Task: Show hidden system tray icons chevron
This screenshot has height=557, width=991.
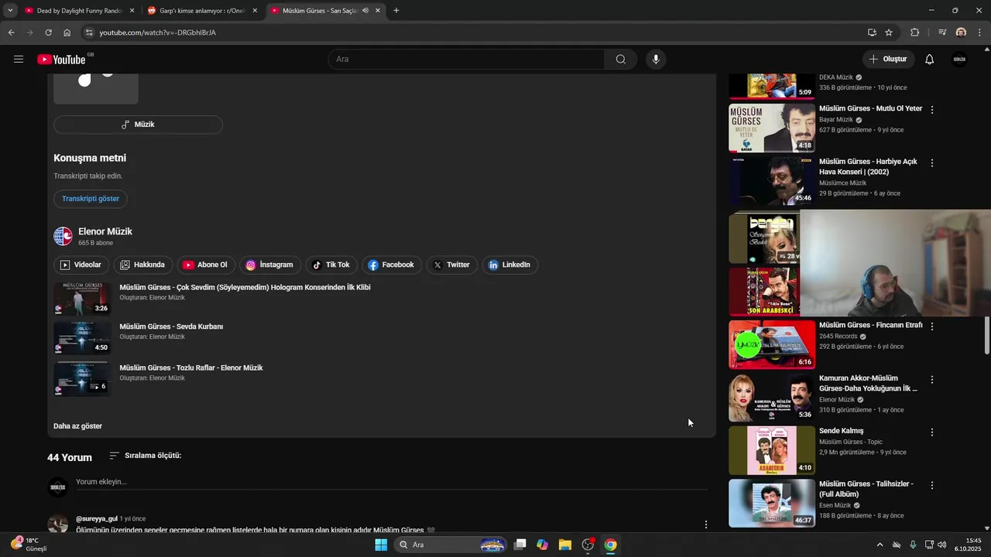Action: tap(880, 545)
